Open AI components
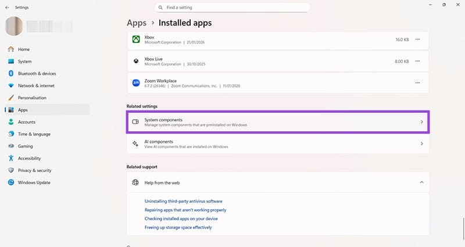The width and height of the screenshot is (465, 247). click(278, 144)
